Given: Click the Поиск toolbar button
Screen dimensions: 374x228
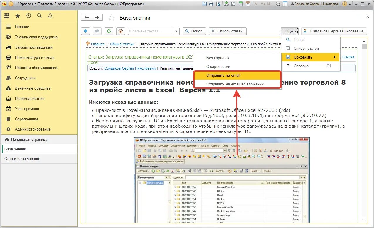Looking at the screenshot, I should pyautogui.click(x=194, y=31).
